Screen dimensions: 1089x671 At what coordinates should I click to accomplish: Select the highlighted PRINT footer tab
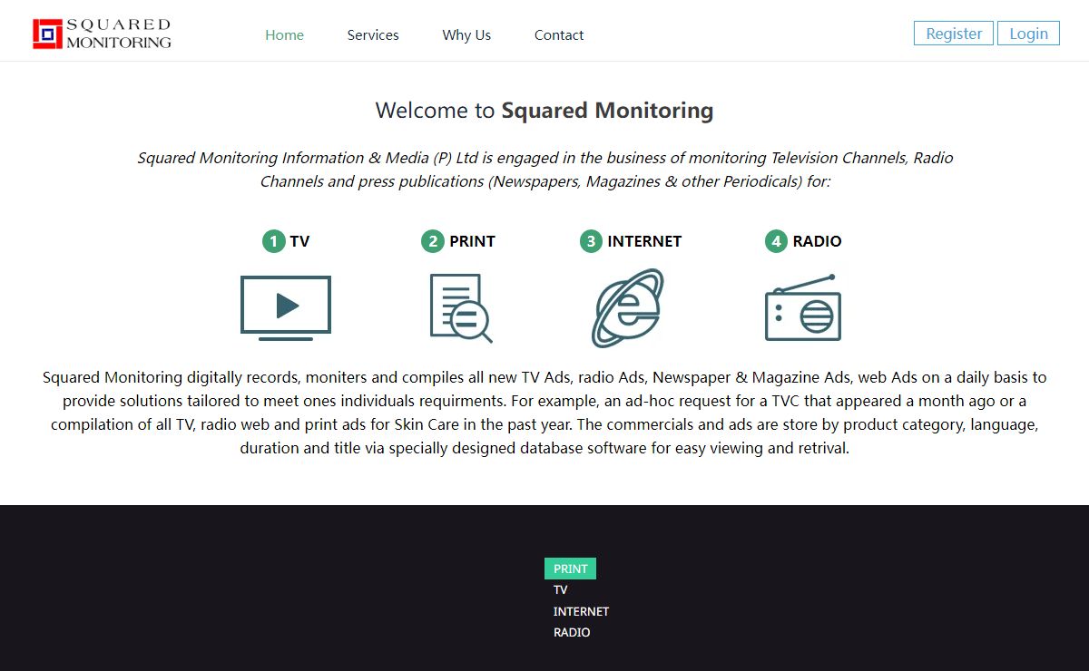coord(570,569)
